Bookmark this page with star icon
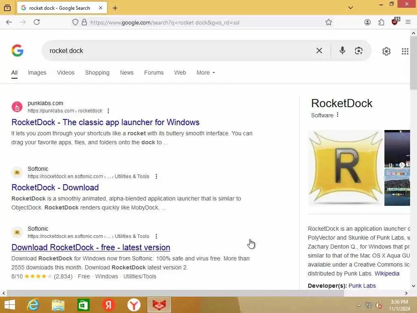Screen dimensions: 417x313 329,22
